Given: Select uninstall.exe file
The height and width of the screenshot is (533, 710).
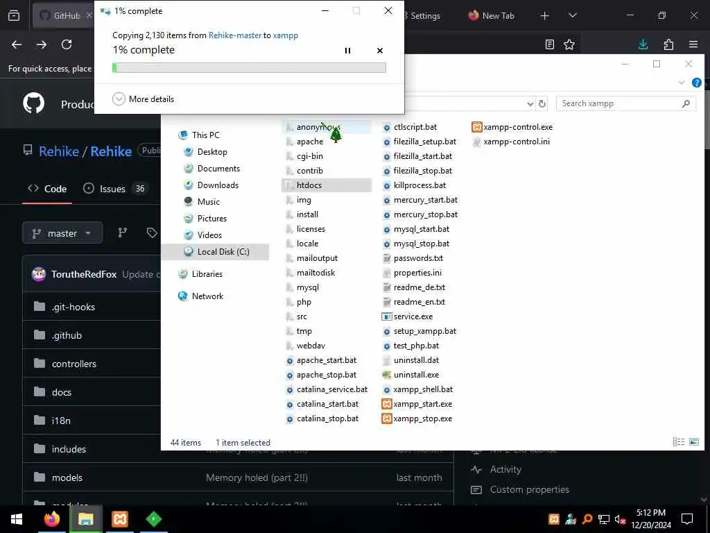Looking at the screenshot, I should 410,375.
